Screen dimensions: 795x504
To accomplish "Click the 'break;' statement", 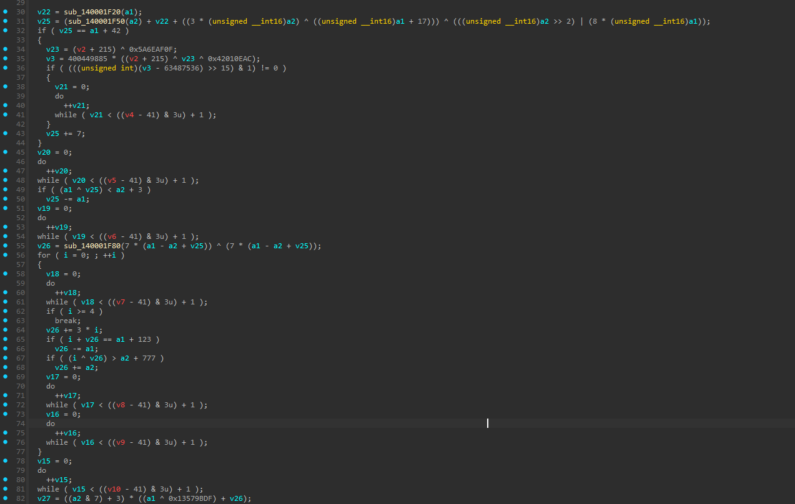I will point(68,321).
